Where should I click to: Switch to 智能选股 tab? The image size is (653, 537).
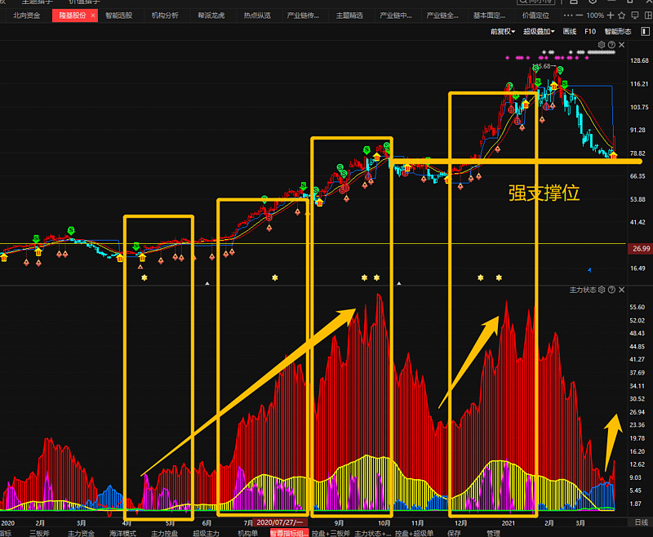coord(118,16)
